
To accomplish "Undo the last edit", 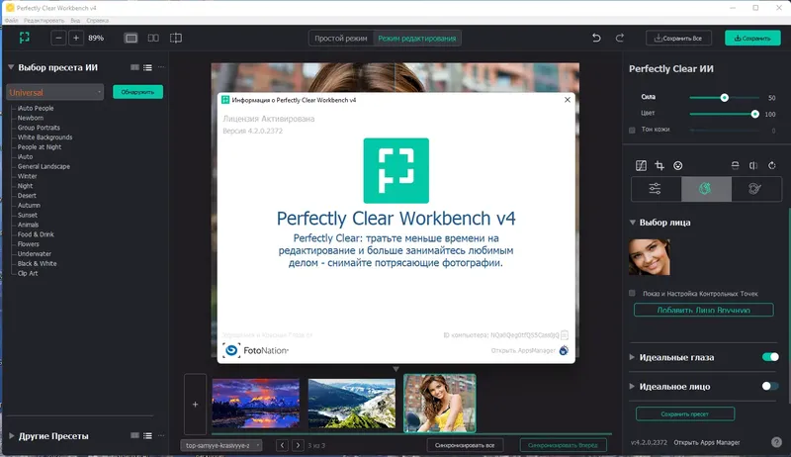I will (x=596, y=38).
